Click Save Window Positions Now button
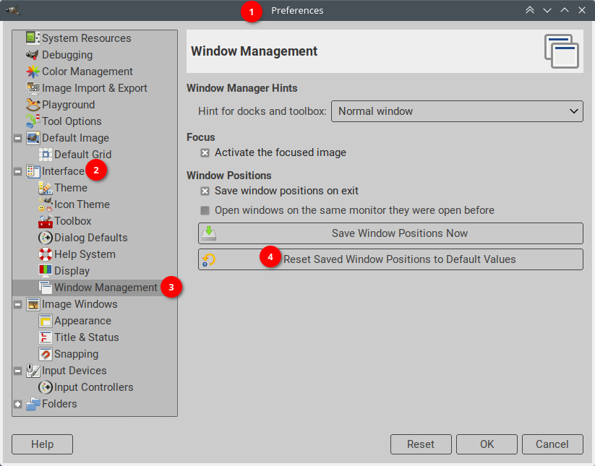This screenshot has height=466, width=595. point(390,233)
